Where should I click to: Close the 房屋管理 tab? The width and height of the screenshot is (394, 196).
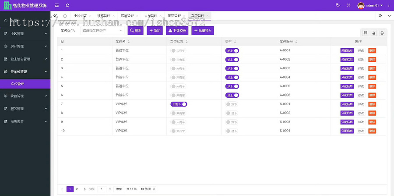pos(137,16)
